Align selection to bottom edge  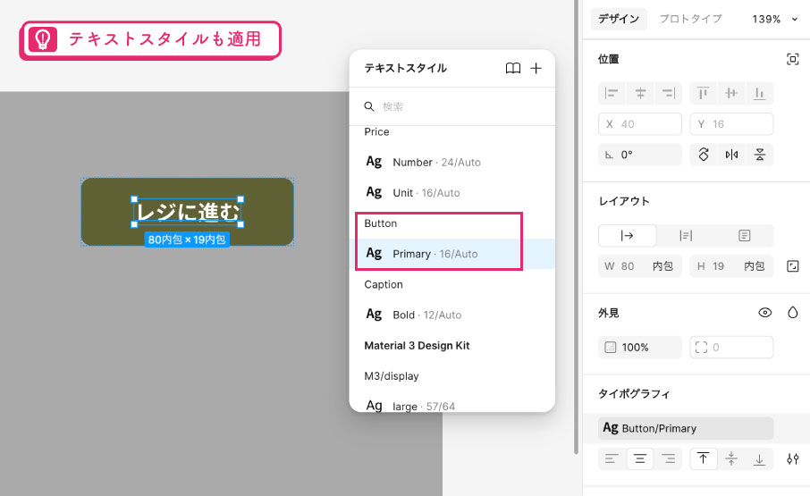pos(759,94)
